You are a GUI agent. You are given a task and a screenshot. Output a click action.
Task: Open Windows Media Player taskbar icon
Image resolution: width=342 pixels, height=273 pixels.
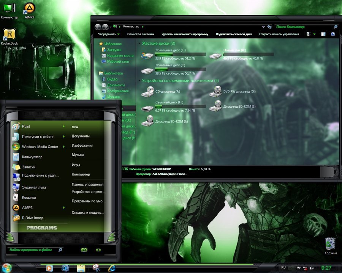49,268
